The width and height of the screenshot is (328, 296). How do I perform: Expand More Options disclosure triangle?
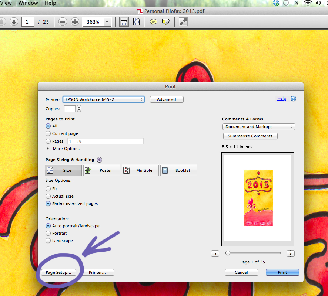[48, 149]
